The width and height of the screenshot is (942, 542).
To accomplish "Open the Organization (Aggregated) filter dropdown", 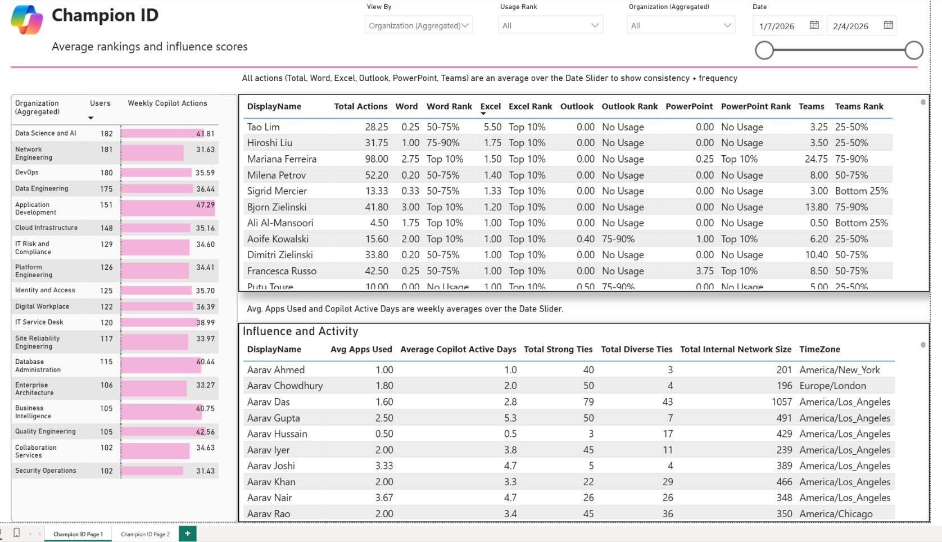I will click(x=681, y=25).
